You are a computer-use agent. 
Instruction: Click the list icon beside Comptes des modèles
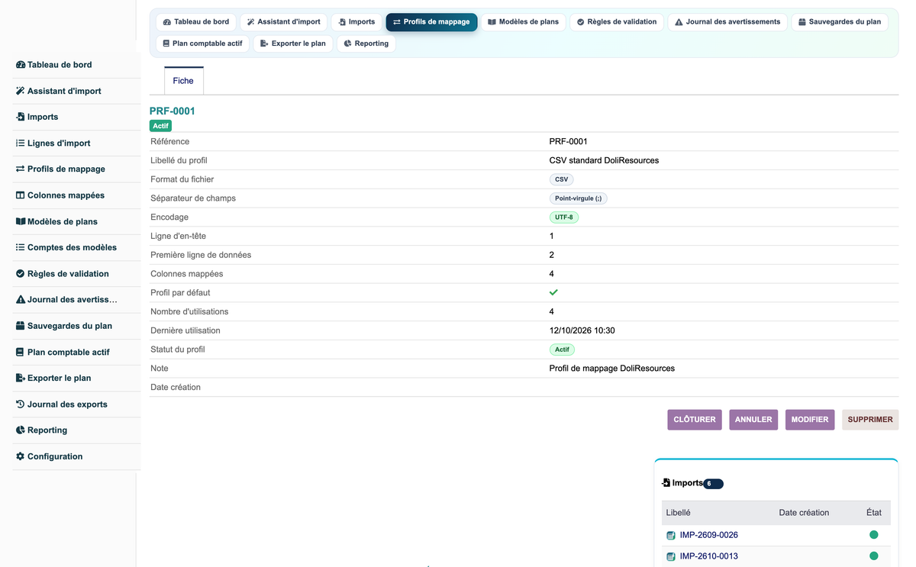click(21, 247)
